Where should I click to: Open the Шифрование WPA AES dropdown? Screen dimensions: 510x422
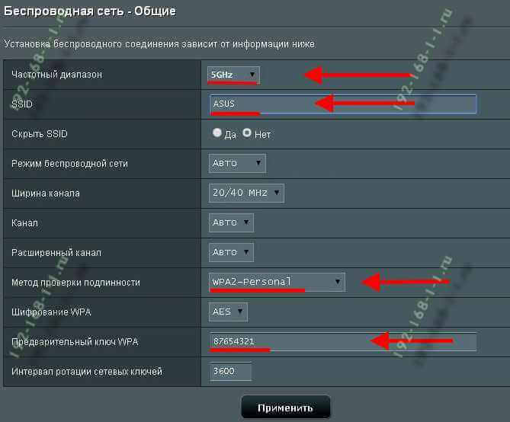tap(228, 312)
